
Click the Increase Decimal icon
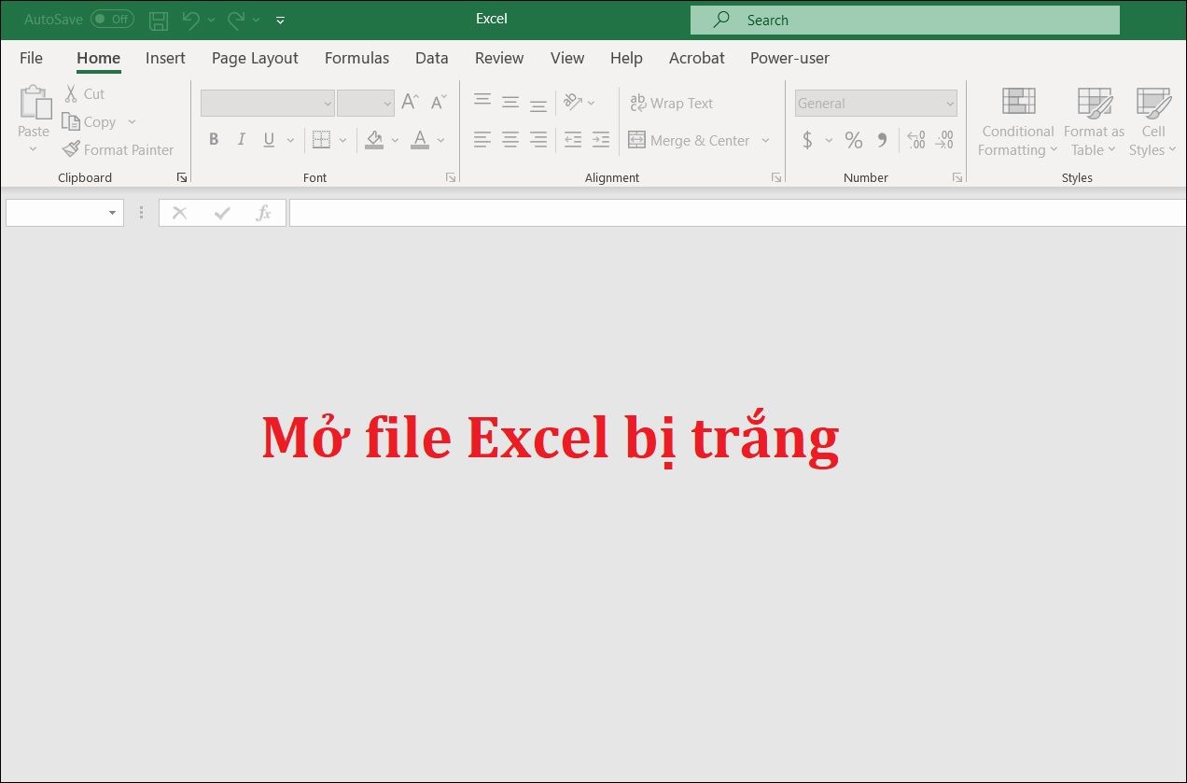click(916, 140)
